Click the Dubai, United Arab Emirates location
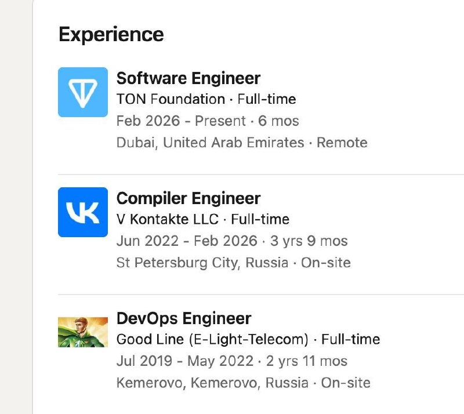The height and width of the screenshot is (414, 464). click(x=210, y=143)
